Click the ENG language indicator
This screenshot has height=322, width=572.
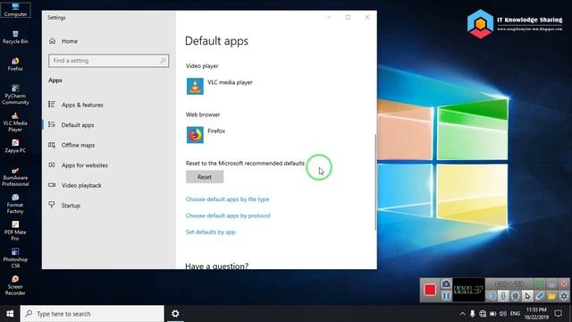point(515,314)
